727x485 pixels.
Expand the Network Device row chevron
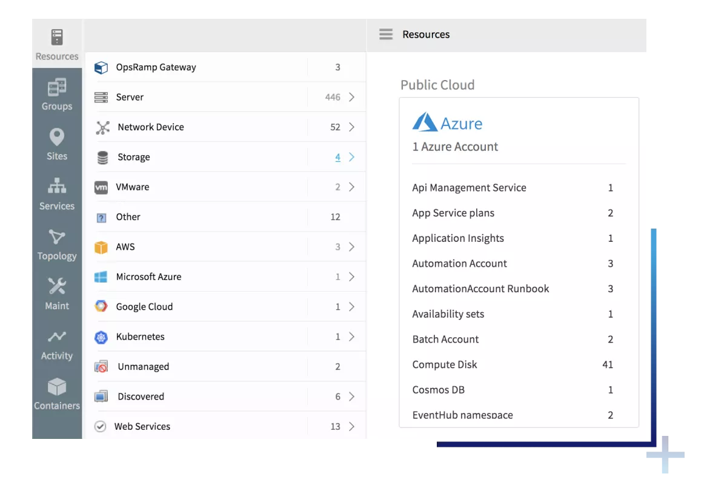point(352,127)
